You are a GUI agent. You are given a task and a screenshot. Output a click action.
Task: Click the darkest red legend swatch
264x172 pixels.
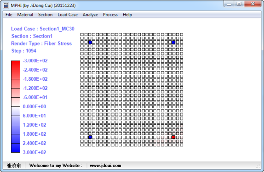16,65
